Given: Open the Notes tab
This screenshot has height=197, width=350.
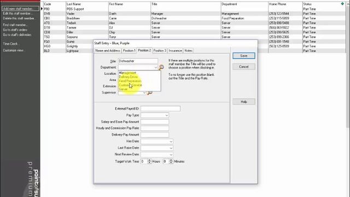Looking at the screenshot, I should (188, 51).
